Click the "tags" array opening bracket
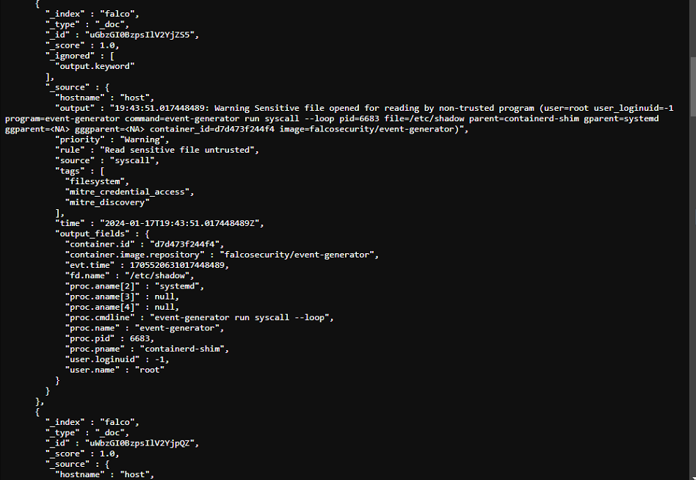696x480 pixels. 103,171
